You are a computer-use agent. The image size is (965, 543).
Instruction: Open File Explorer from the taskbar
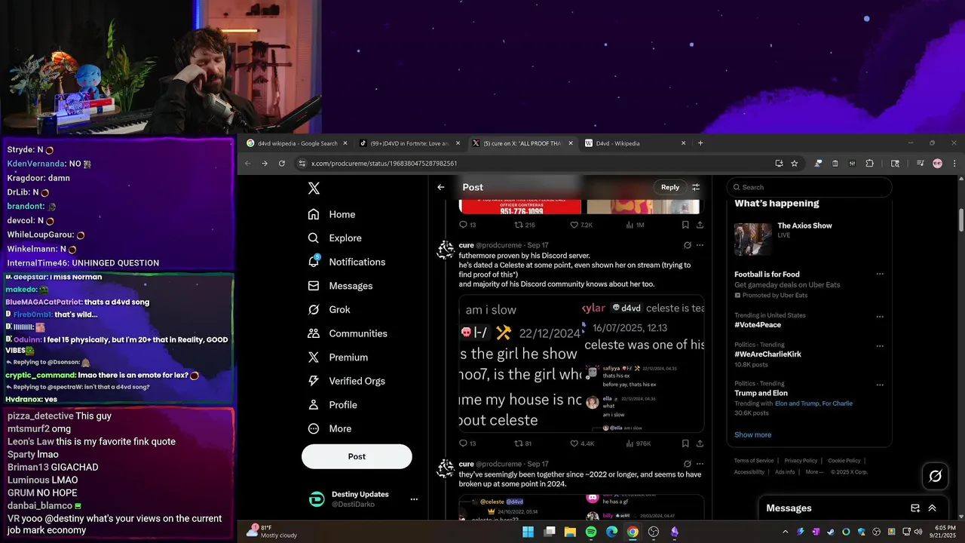570,532
